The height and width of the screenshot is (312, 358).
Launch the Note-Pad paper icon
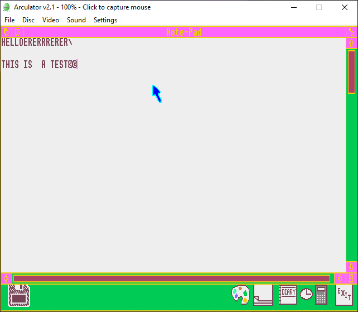[x=263, y=294]
